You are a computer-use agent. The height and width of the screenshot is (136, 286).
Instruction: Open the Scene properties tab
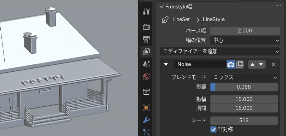coord(146,64)
